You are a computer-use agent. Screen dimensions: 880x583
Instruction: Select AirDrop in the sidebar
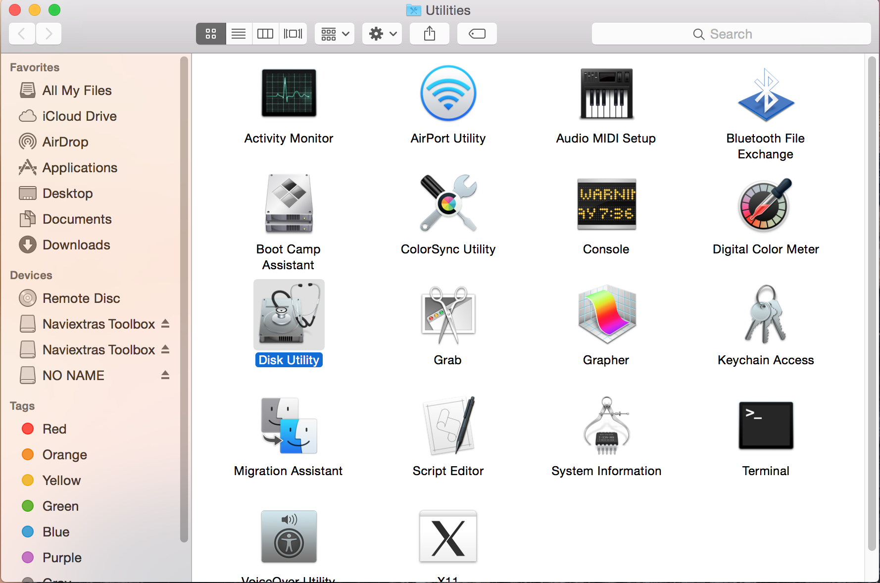[x=64, y=142]
